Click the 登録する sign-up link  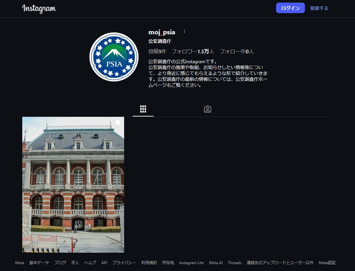[x=319, y=8]
